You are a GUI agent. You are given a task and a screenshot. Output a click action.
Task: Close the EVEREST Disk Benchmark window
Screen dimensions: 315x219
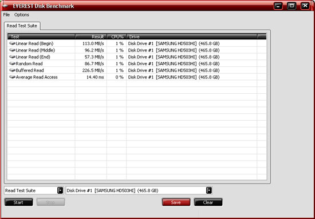pyautogui.click(x=305, y=6)
